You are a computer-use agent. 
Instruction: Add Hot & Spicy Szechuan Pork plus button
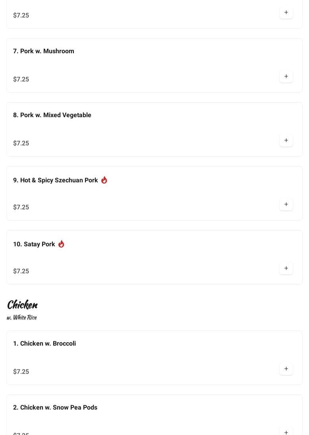[x=286, y=205]
